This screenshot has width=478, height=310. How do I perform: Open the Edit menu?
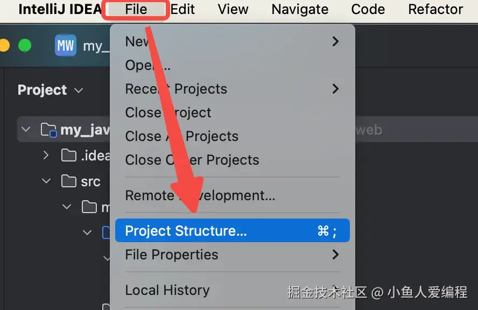coord(182,9)
